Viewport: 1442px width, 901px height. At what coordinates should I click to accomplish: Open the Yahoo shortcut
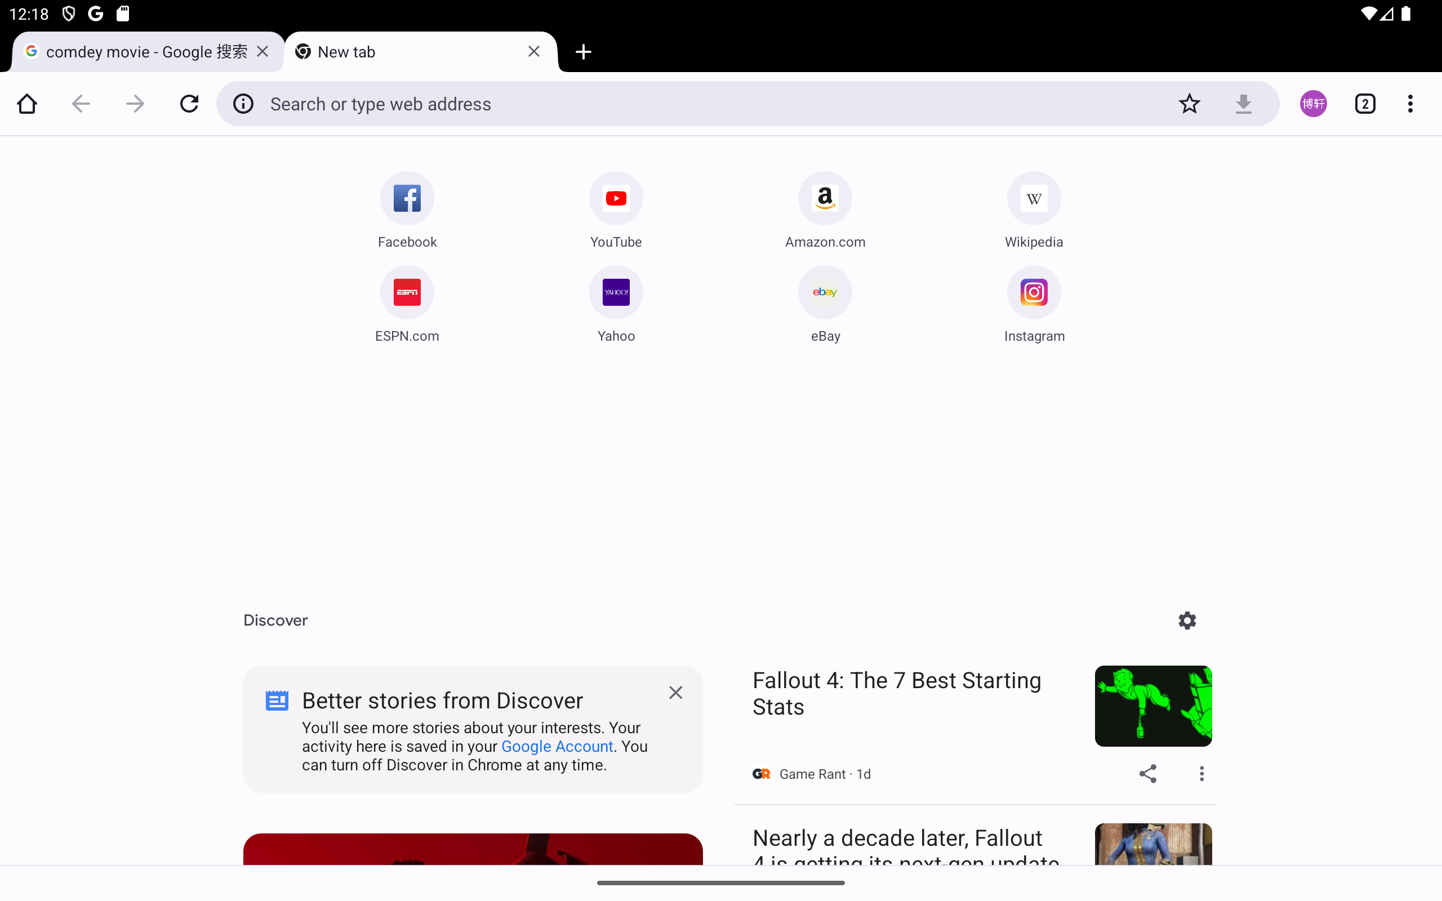(616, 304)
